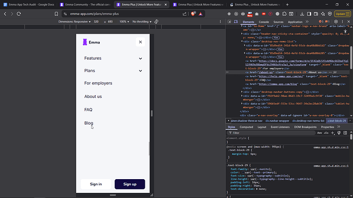Screen dimensions: 353x198
Task: Open device toolbar more options menu
Action: pyautogui.click(x=220, y=21)
